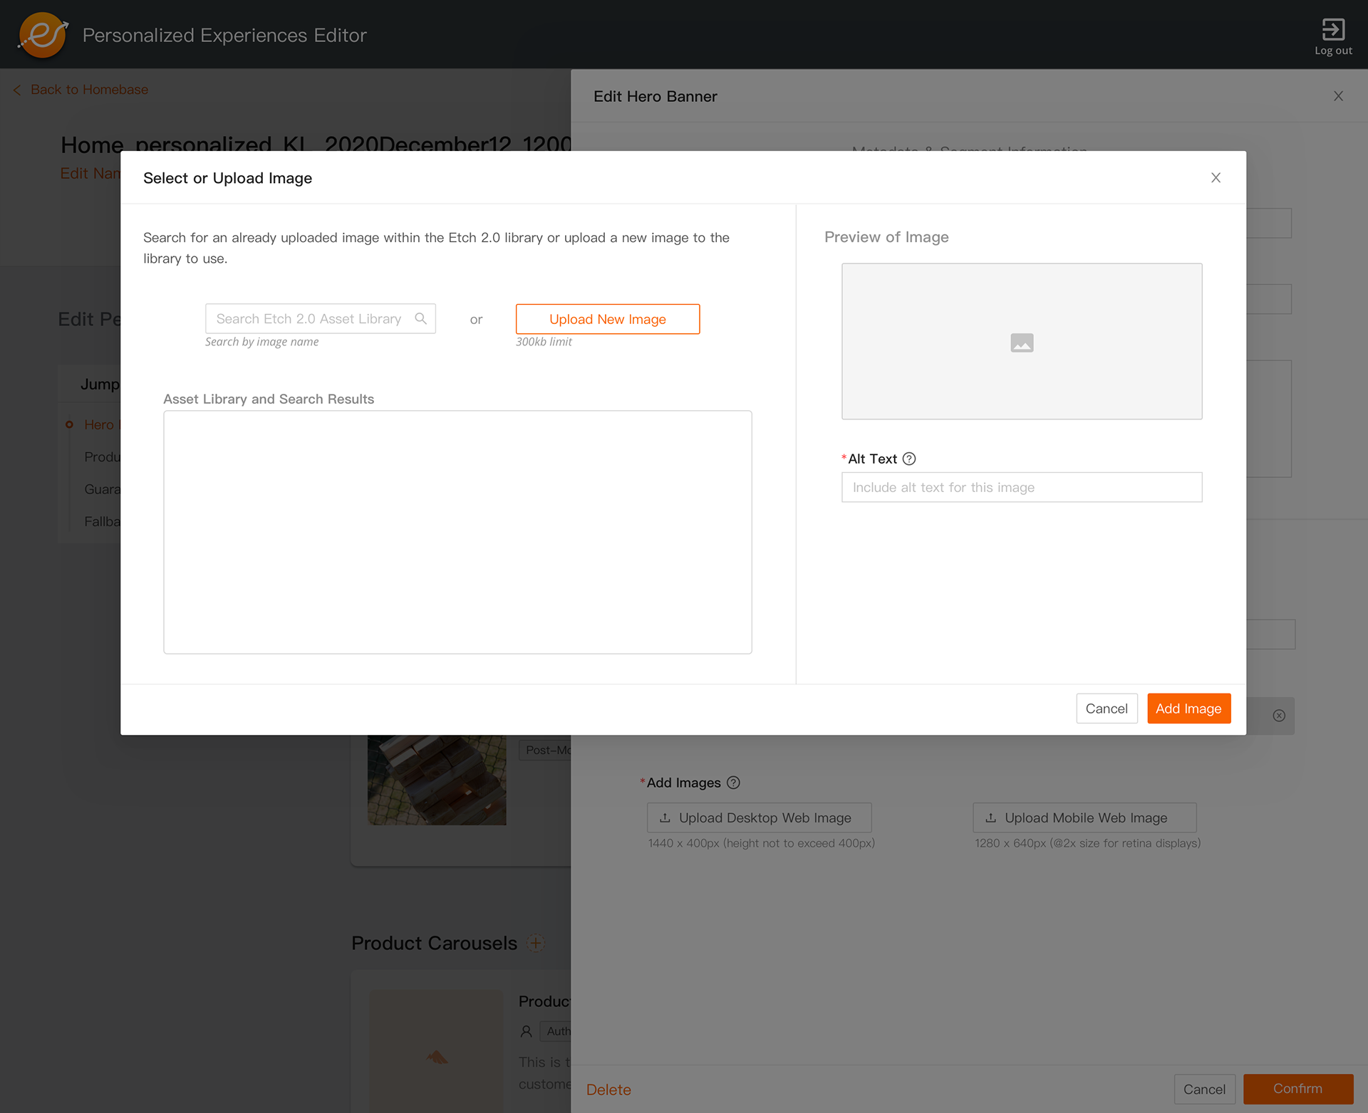Viewport: 1368px width, 1113px height.
Task: Click the Alt Text help question icon
Action: [909, 459]
